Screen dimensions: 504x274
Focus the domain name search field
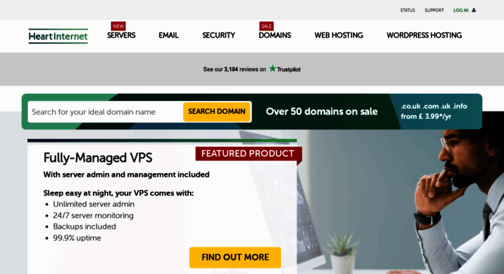tap(106, 111)
